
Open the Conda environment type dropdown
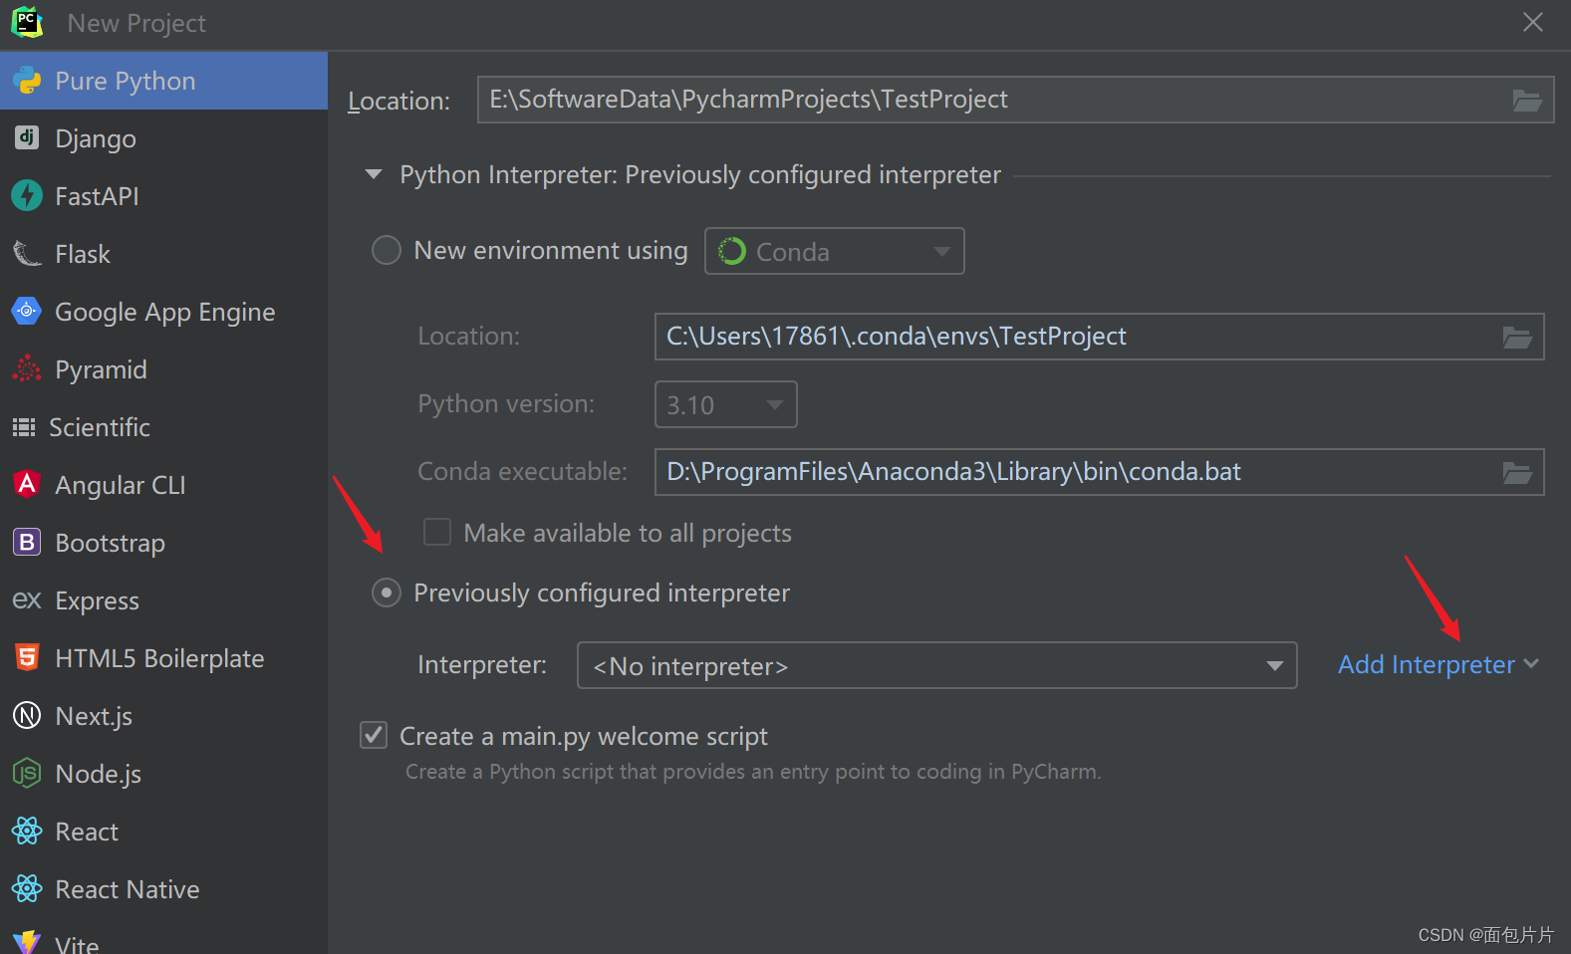tap(835, 251)
